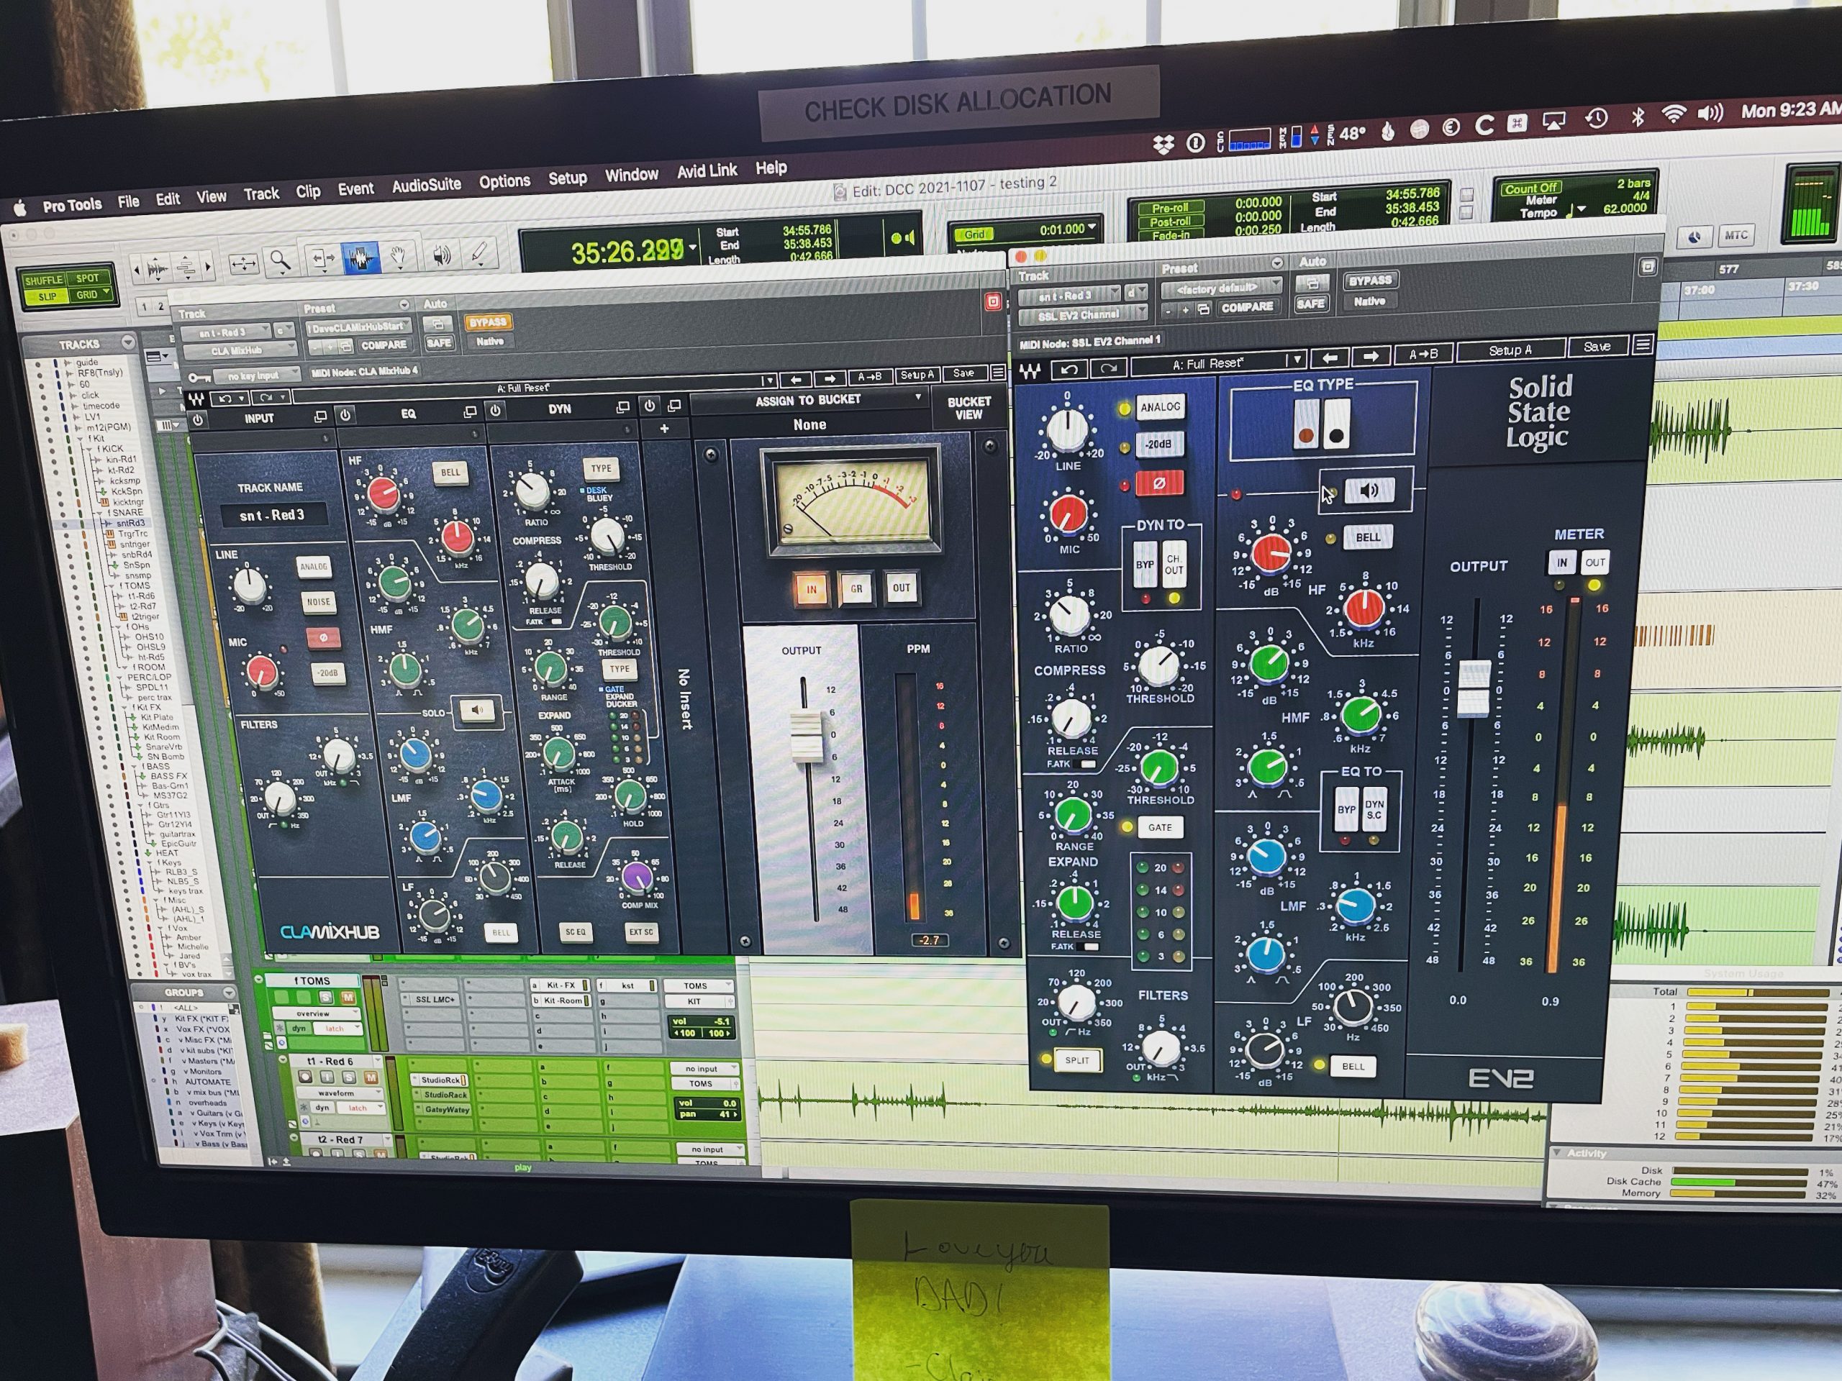Open factory default preset dropdown in SSL window
The width and height of the screenshot is (1842, 1381).
(x=1220, y=288)
